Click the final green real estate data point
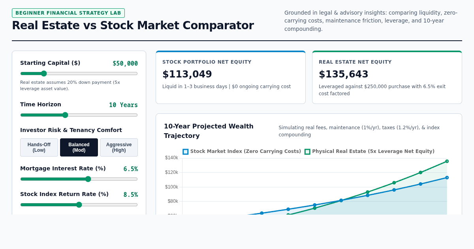The image size is (474, 249). 447,161
